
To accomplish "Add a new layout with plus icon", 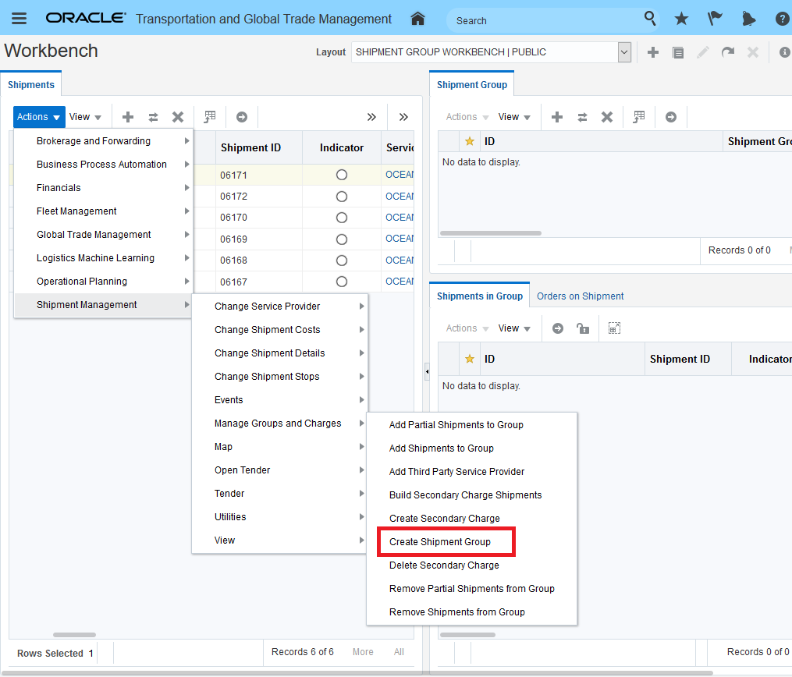I will pyautogui.click(x=652, y=52).
